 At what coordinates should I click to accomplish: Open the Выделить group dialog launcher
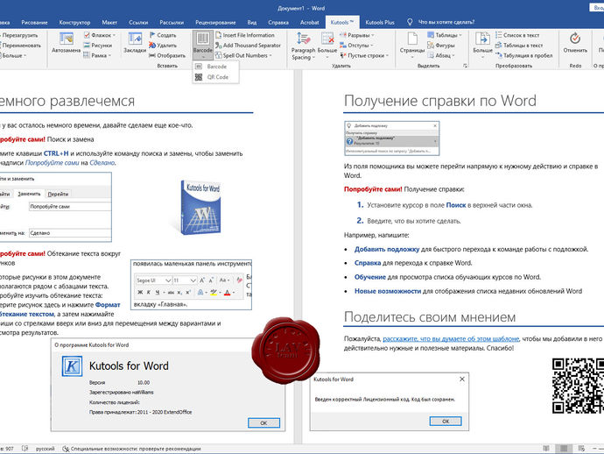pos(466,66)
